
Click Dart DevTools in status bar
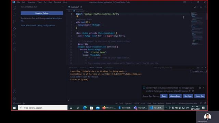[x=158, y=104]
